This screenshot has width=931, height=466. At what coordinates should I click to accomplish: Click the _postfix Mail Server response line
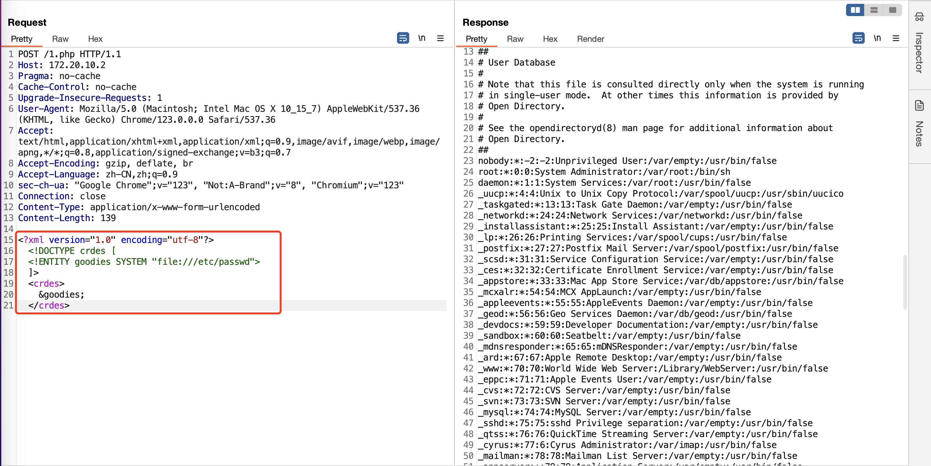coord(658,248)
